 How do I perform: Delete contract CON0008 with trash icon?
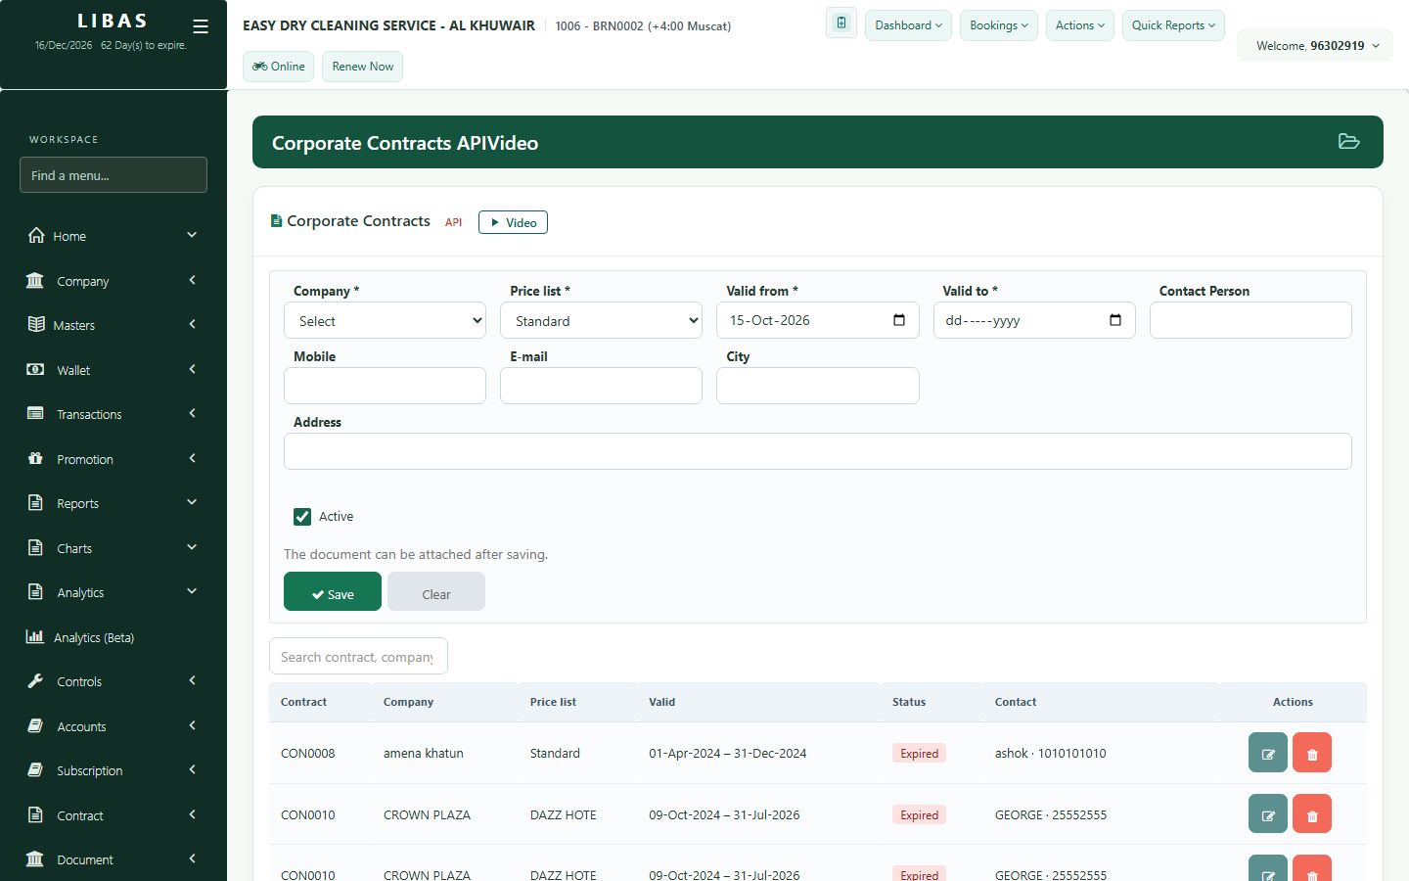pyautogui.click(x=1312, y=754)
